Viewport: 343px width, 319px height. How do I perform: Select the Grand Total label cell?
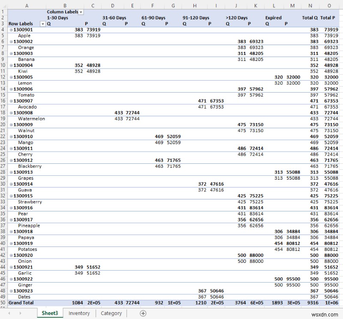click(x=27, y=303)
